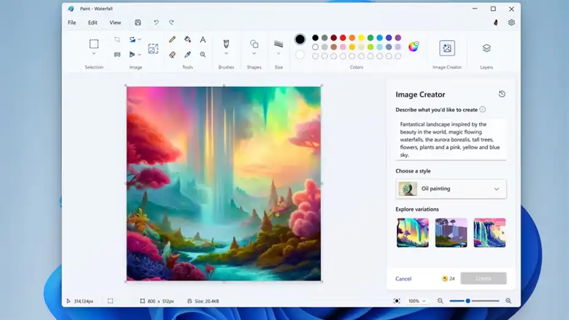Select the Pencil tool
The height and width of the screenshot is (320, 569).
[173, 39]
